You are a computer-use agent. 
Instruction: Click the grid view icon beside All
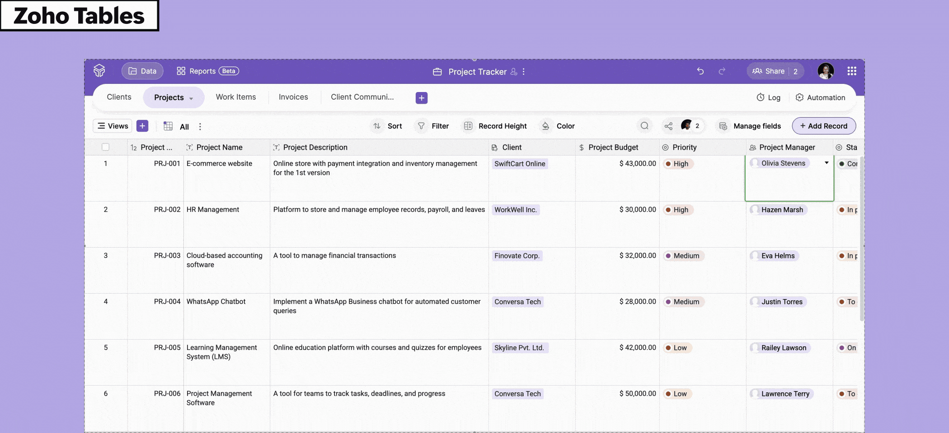coord(168,126)
